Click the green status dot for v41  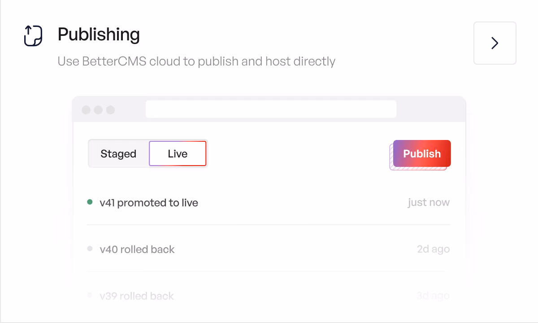90,202
